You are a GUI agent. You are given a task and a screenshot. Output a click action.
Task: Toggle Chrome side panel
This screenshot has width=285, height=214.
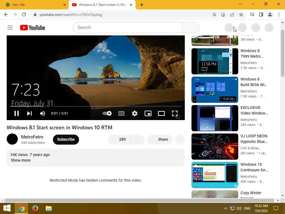pyautogui.click(x=261, y=14)
